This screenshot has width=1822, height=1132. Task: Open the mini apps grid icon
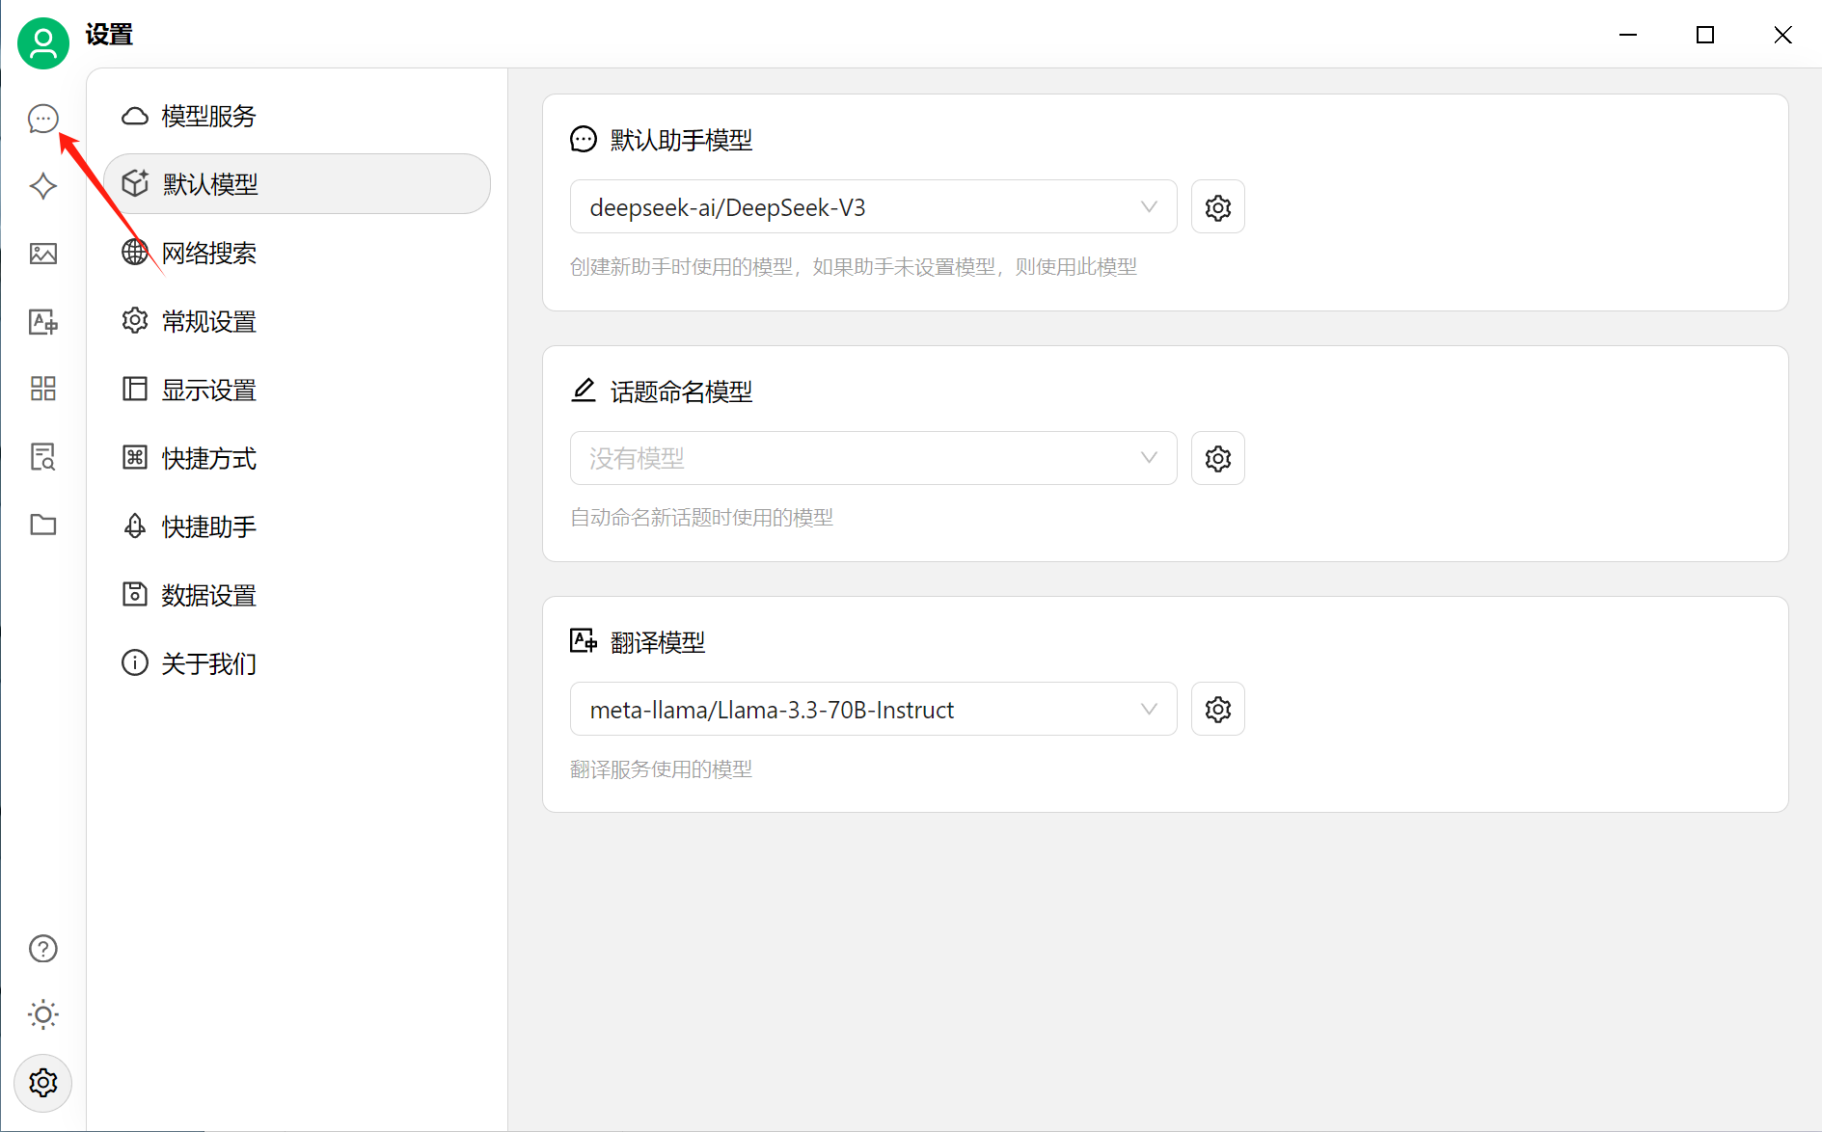[x=43, y=389]
